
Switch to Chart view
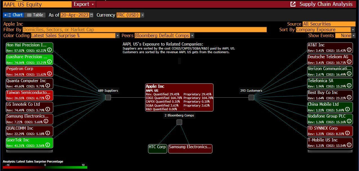[x=13, y=15]
